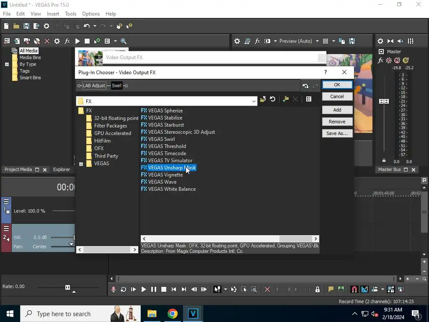
Task: Expand the VEGAS folder tree node
Action: (81, 164)
